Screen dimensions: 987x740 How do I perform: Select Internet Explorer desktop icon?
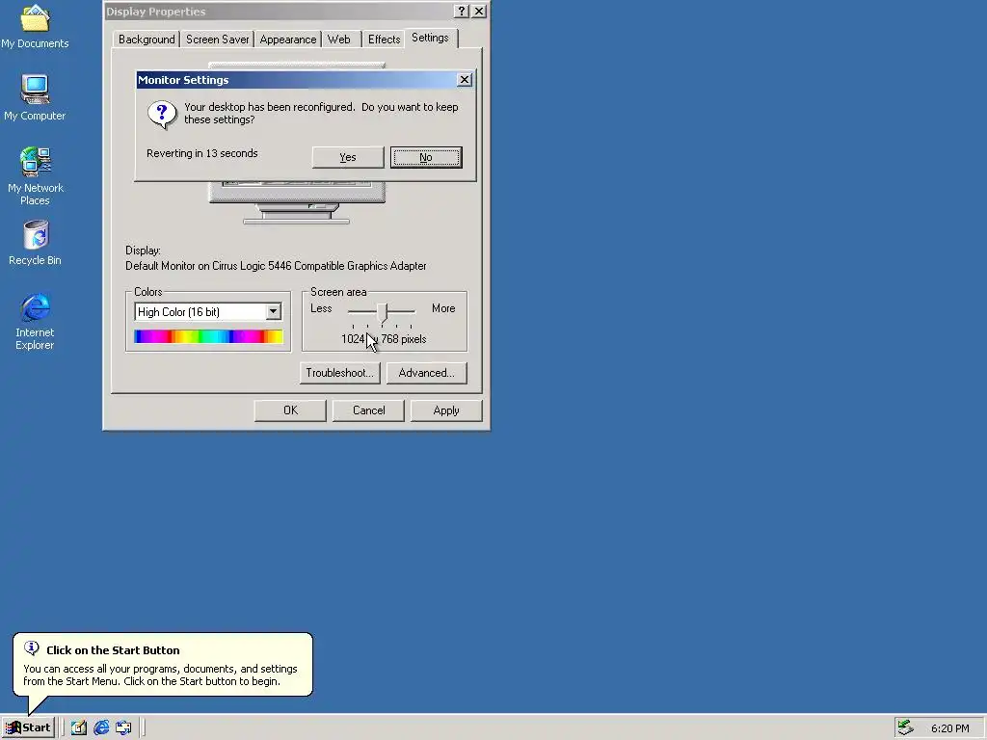coord(36,321)
